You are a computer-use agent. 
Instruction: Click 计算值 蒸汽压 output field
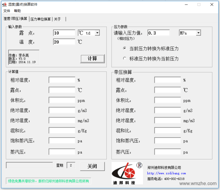[62, 152]
